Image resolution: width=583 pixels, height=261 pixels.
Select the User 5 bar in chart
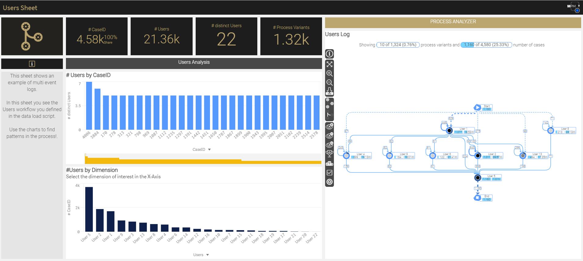[x=89, y=209]
